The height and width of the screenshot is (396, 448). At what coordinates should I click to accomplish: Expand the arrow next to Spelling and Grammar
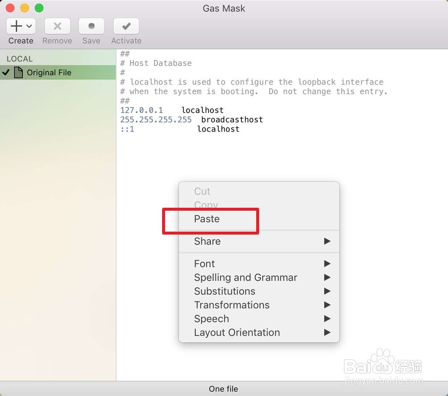[x=327, y=277]
